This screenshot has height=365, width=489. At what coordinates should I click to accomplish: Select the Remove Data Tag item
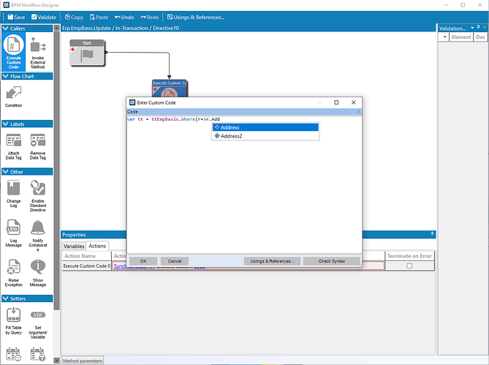point(38,146)
